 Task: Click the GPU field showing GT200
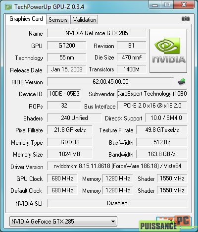pos(67,46)
